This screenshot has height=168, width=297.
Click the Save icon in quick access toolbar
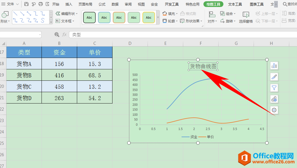click(x=27, y=4)
